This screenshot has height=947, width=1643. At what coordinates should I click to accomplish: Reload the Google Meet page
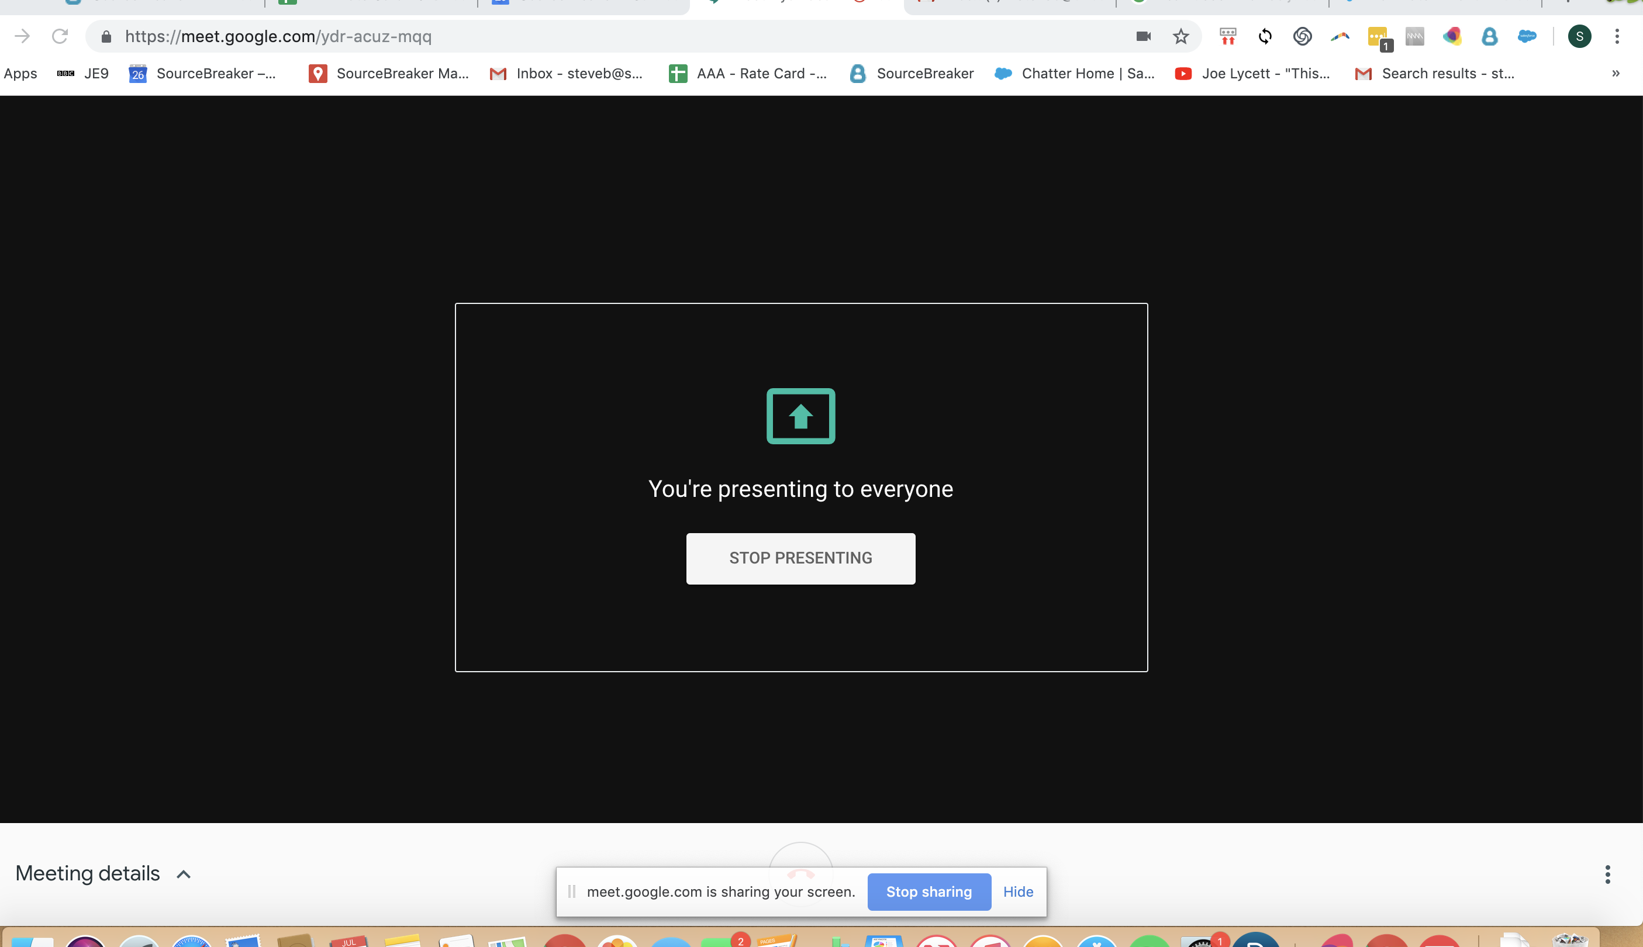point(60,36)
